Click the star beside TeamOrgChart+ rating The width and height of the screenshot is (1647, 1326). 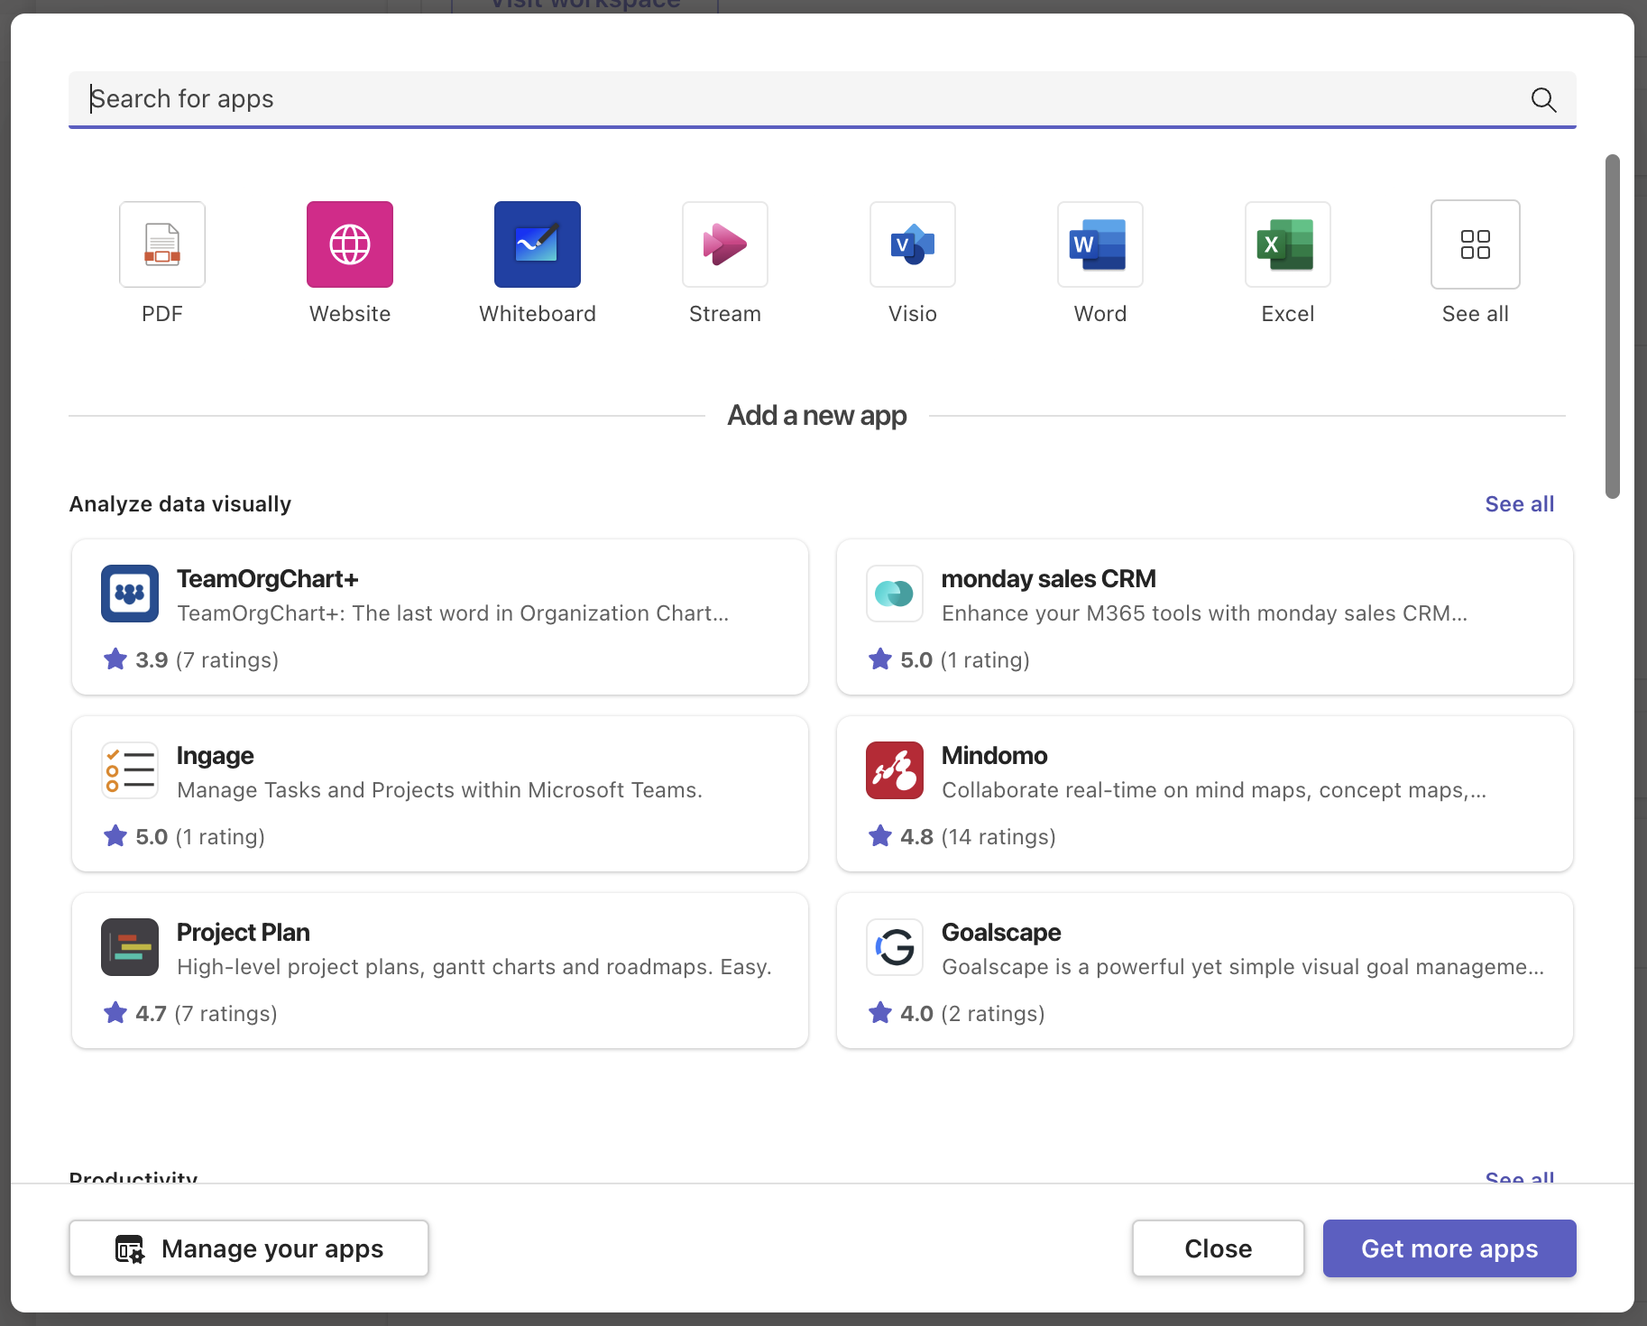[x=115, y=659]
